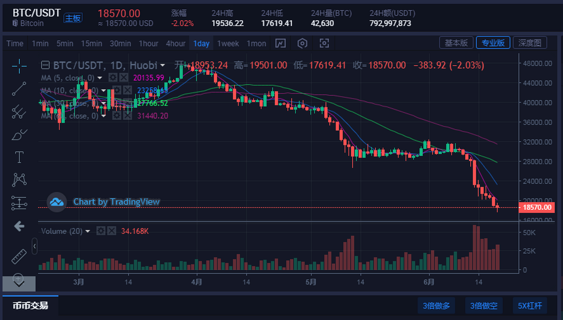Expand Volume (20) dropdown arrow
The height and width of the screenshot is (320, 563).
pos(88,231)
